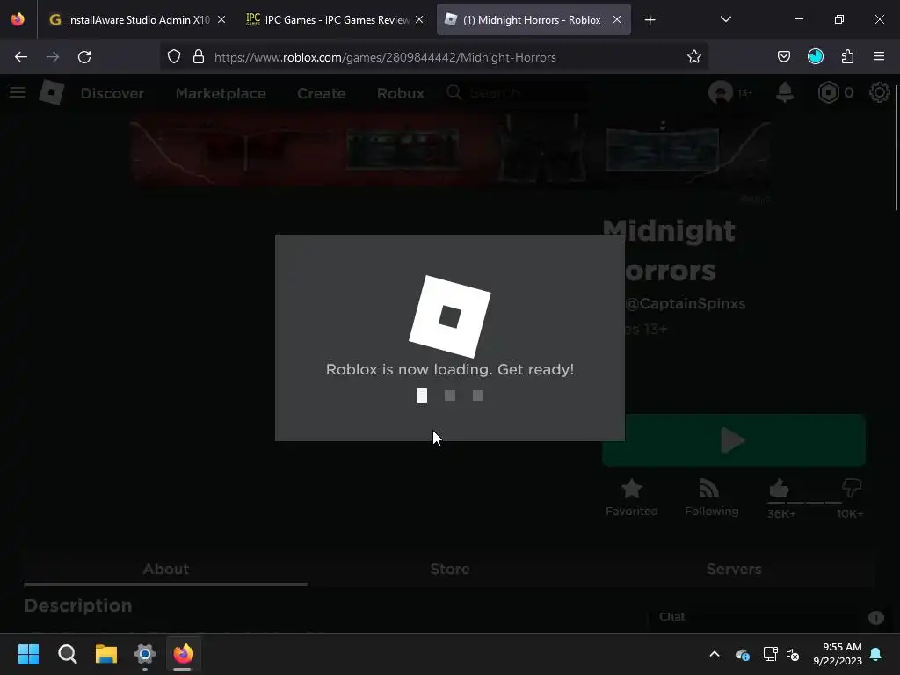Image resolution: width=900 pixels, height=675 pixels.
Task: Open the Settings app on the taskbar
Action: click(145, 654)
